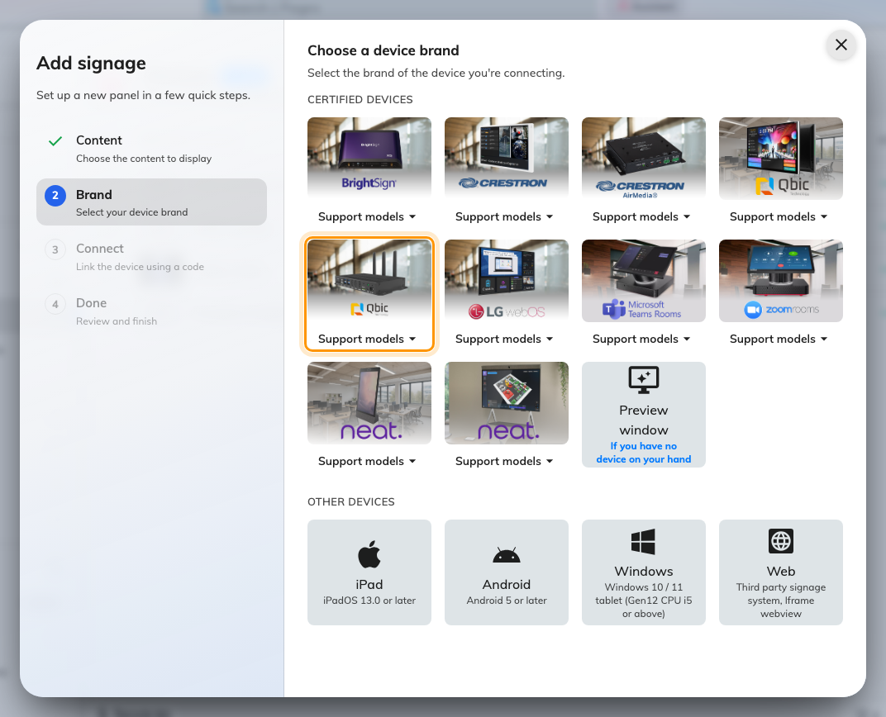Click the 'iPadOS 13.0 or later' text

coord(369,601)
